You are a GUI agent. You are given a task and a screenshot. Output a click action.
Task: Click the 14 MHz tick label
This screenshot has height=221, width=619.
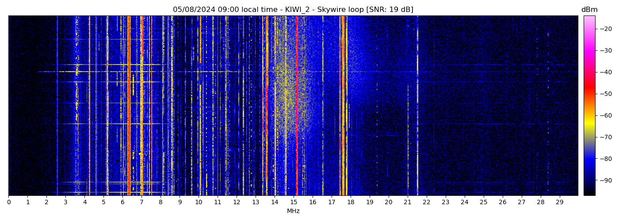point(275,202)
